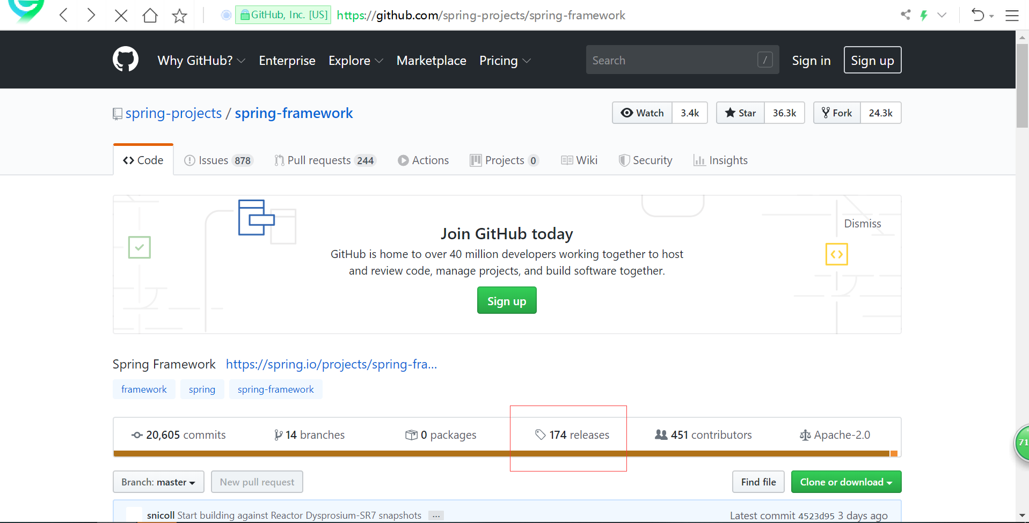The height and width of the screenshot is (523, 1029).
Task: Click the green Sign up banner button
Action: point(507,300)
